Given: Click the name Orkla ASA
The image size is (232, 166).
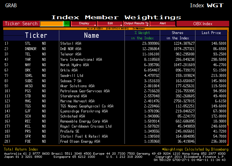Looking at the screenshot, I should coord(69,70).
